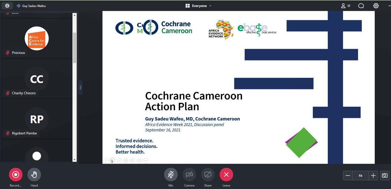Select participant Rigobert Pambe's RP avatar
Viewport: 391px width, 189px height.
37,119
